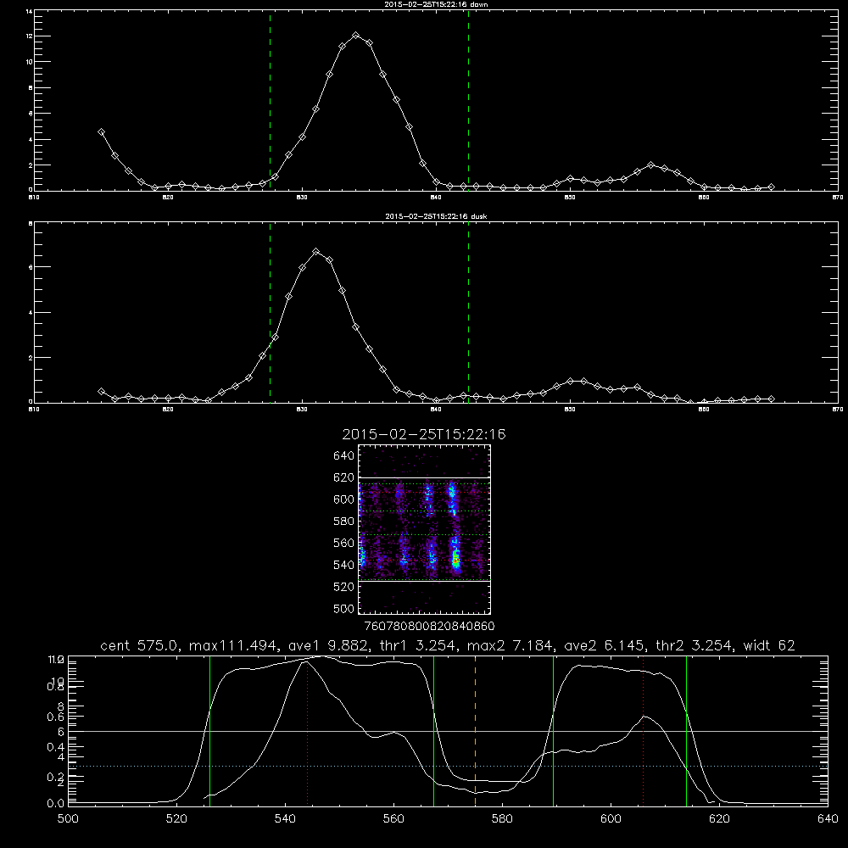Image resolution: width=848 pixels, height=848 pixels.
Task: Click the '560' x-axis label of bottom plot
Action: point(393,819)
